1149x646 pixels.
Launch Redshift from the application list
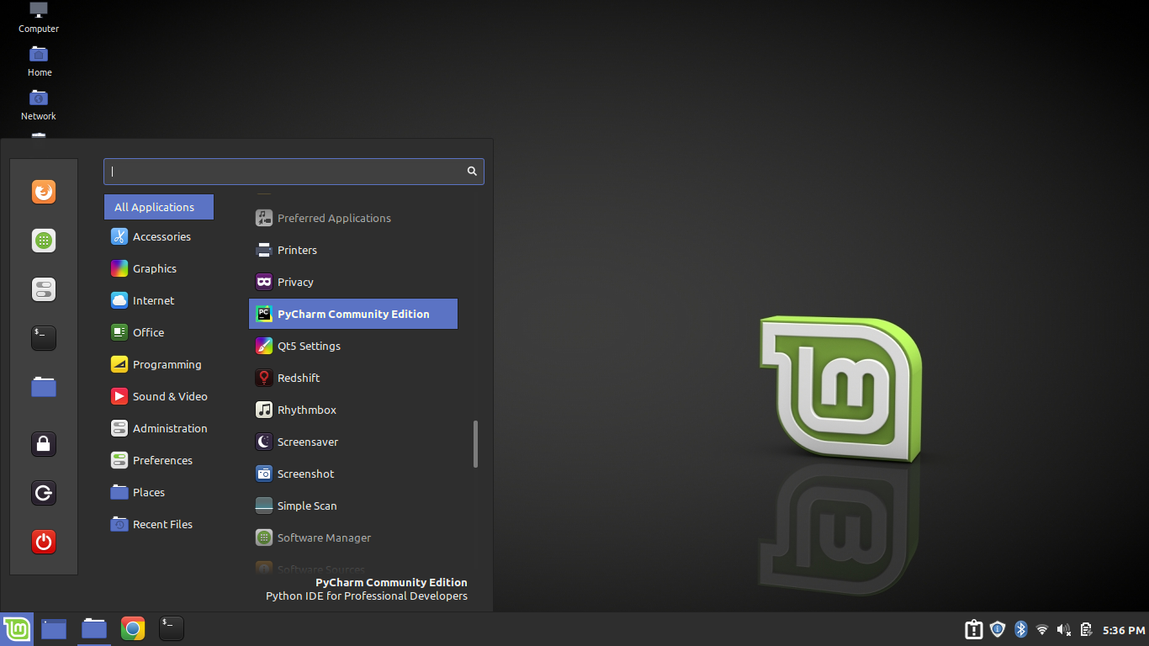pyautogui.click(x=353, y=379)
